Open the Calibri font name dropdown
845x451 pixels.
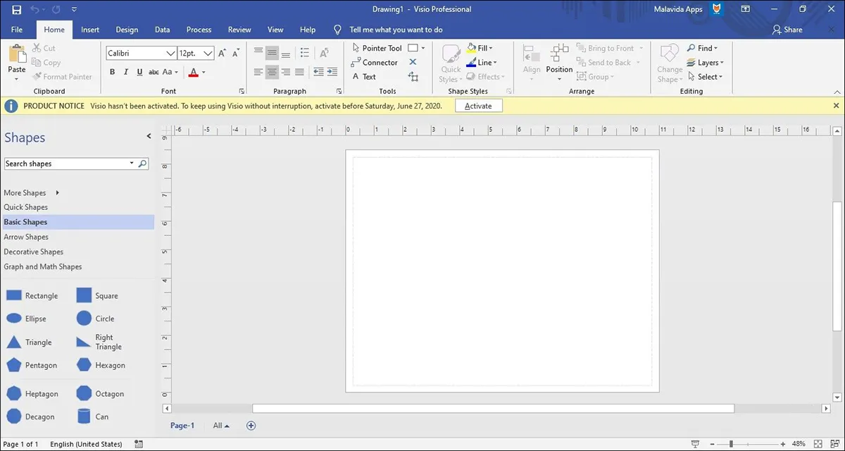170,54
